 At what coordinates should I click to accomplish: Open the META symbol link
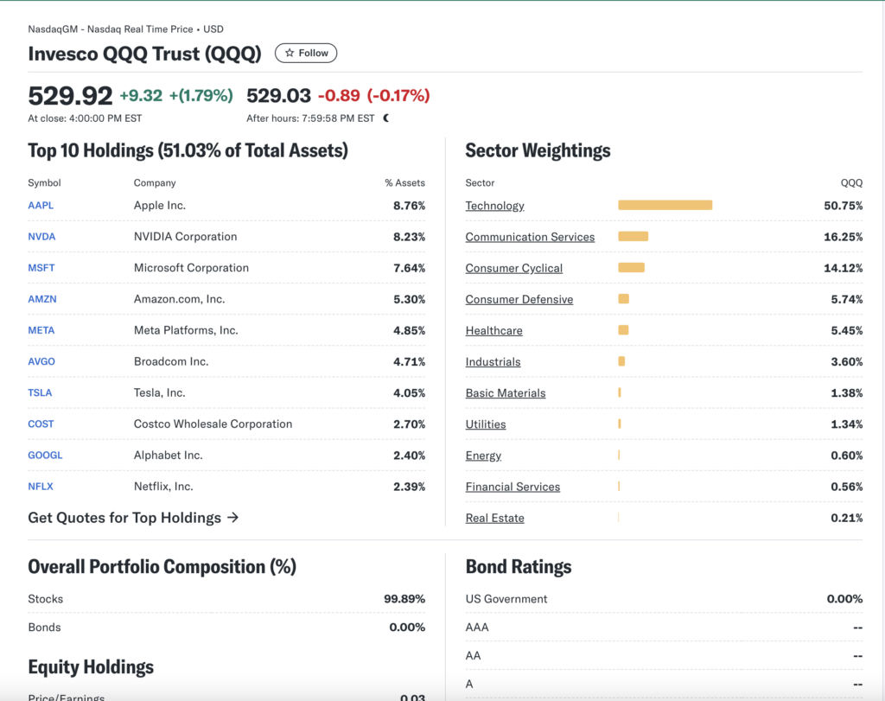[41, 330]
